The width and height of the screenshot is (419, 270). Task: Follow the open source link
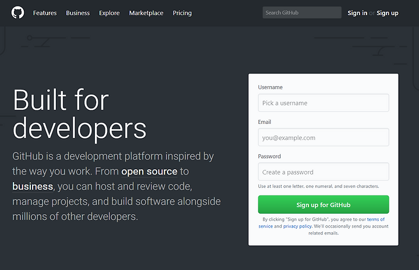(149, 171)
